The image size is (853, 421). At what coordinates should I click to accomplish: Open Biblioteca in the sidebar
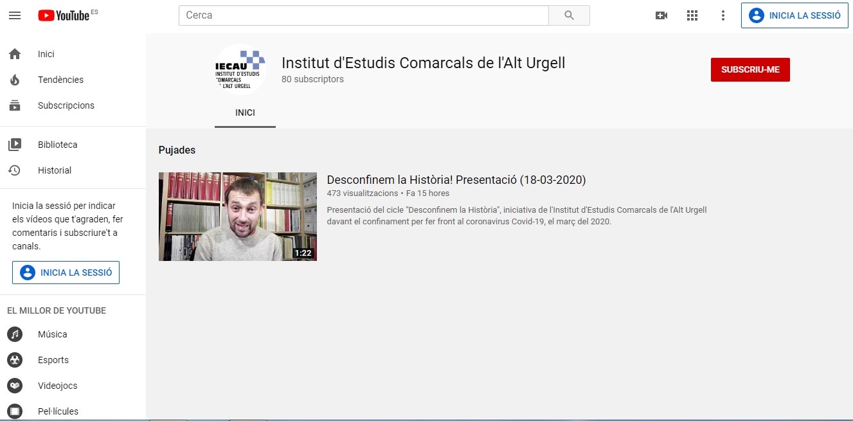pyautogui.click(x=57, y=145)
